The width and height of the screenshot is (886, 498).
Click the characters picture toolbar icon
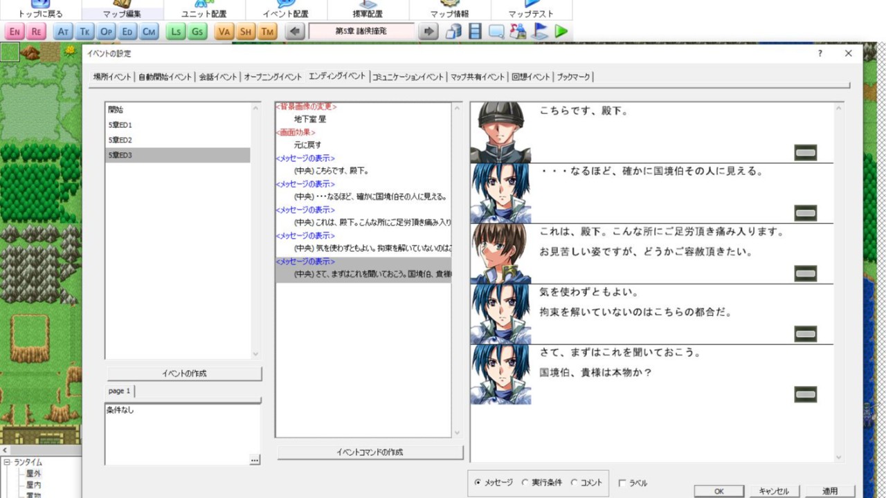pyautogui.click(x=518, y=32)
